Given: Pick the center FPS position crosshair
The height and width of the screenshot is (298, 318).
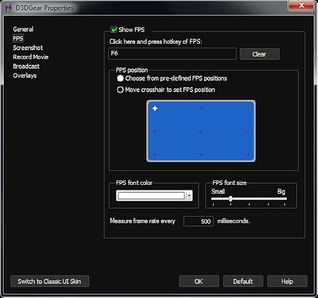Looking at the screenshot, I should click(201, 131).
